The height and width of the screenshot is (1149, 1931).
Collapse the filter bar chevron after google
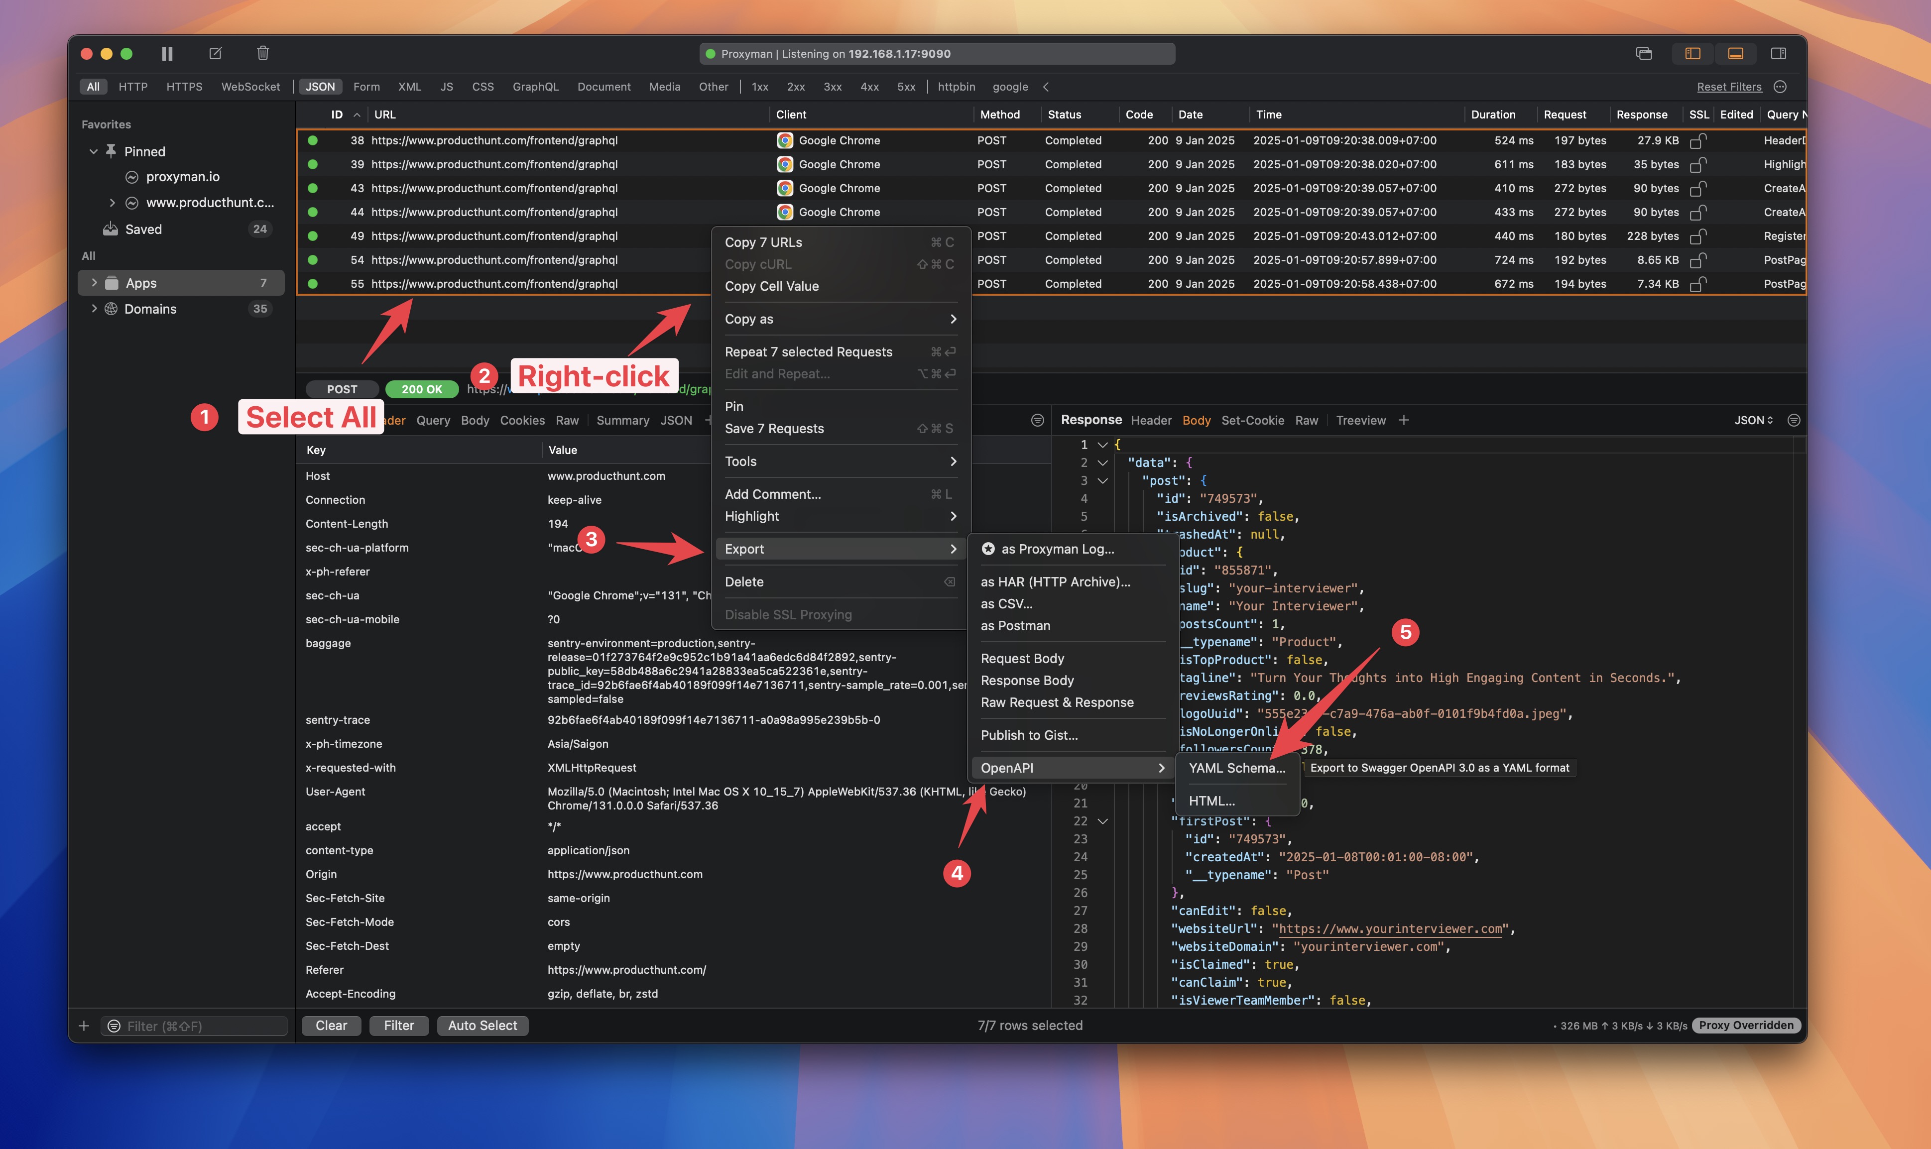(1045, 87)
